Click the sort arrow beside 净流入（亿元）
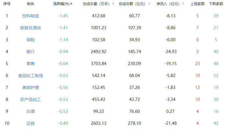 point(183,4)
